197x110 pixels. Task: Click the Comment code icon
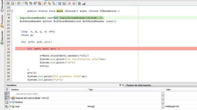point(79,3)
